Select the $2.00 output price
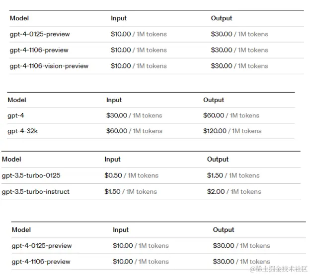The image size is (310, 275). [x=216, y=191]
